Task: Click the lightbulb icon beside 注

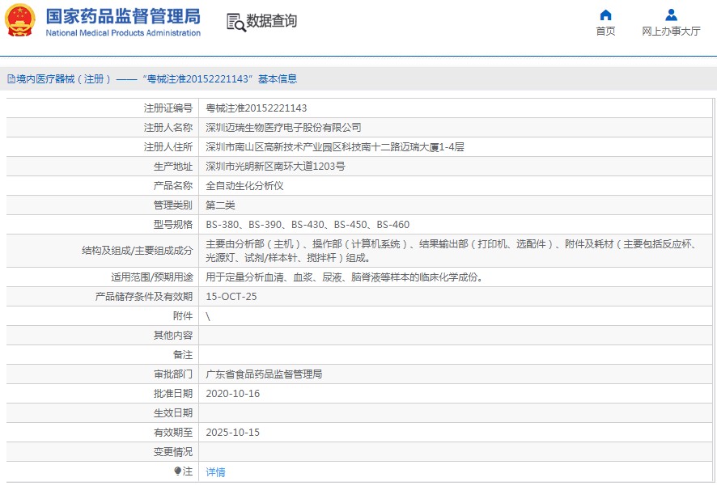Action: pos(177,471)
